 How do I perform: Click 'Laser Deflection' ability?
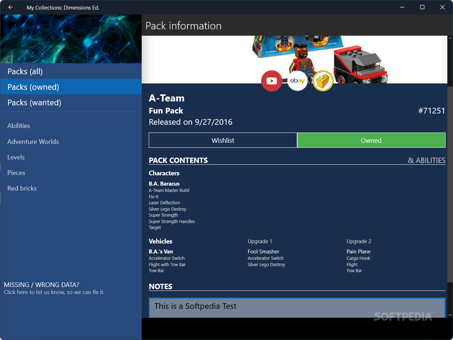[164, 203]
